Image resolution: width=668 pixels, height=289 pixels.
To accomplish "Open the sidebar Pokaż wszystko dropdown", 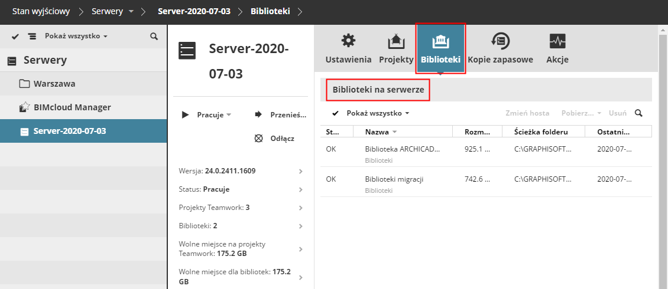I will click(76, 36).
